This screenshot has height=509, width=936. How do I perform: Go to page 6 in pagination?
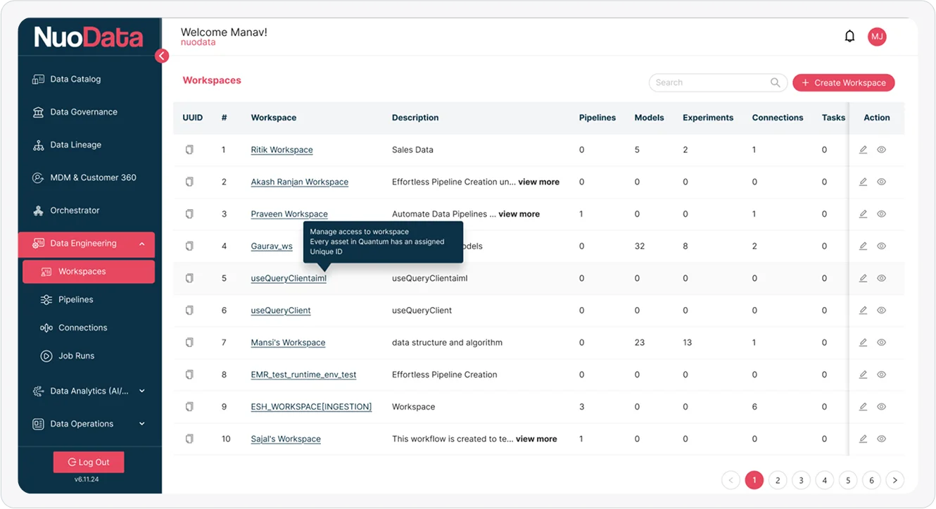coord(871,481)
